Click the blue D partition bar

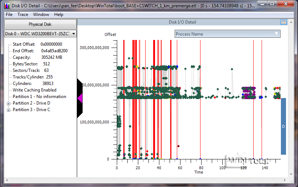(283, 126)
